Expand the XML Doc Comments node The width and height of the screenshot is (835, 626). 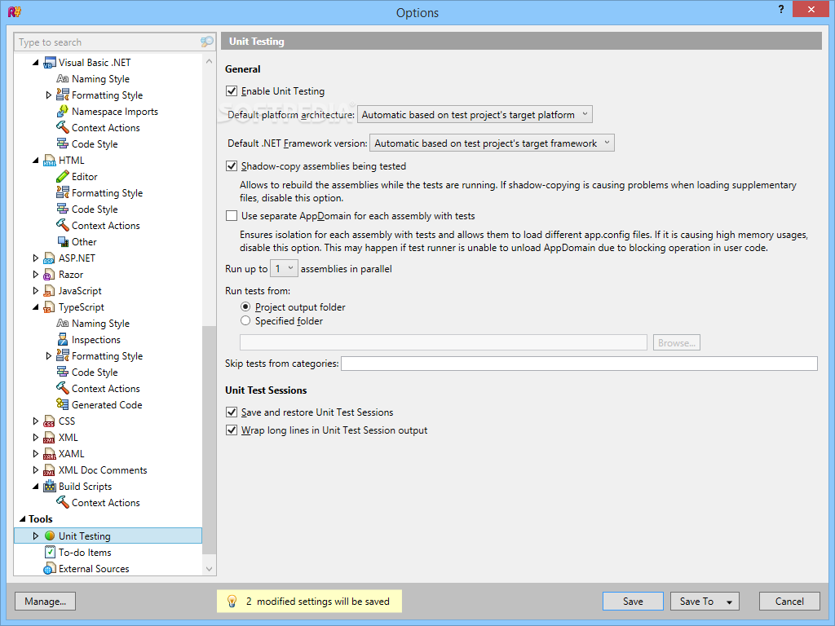[36, 470]
